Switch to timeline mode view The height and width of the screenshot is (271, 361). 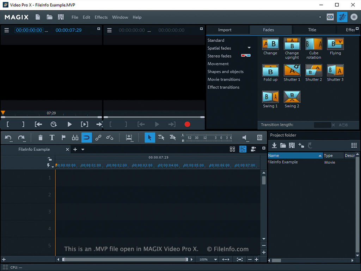point(243,149)
